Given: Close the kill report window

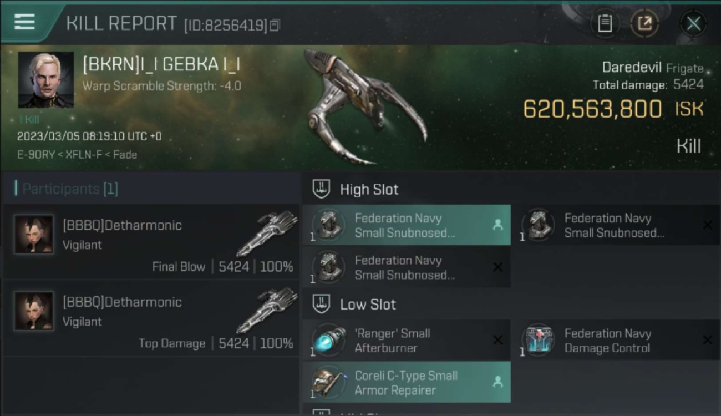Looking at the screenshot, I should tap(693, 23).
